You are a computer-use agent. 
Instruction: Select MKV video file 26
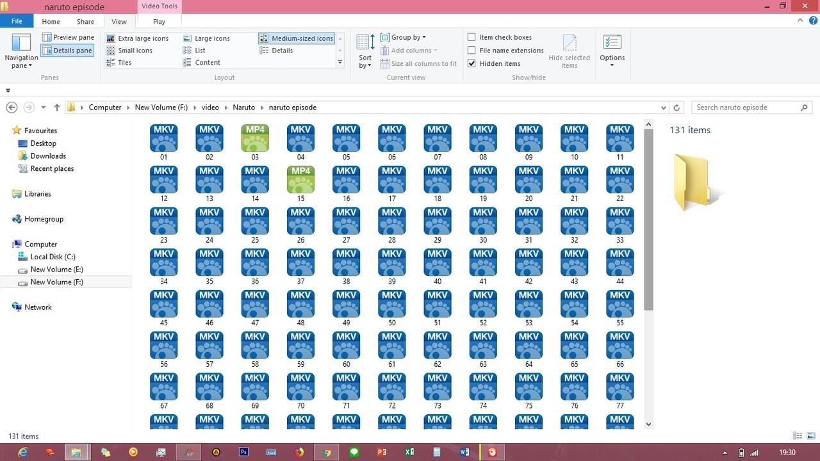pos(300,225)
